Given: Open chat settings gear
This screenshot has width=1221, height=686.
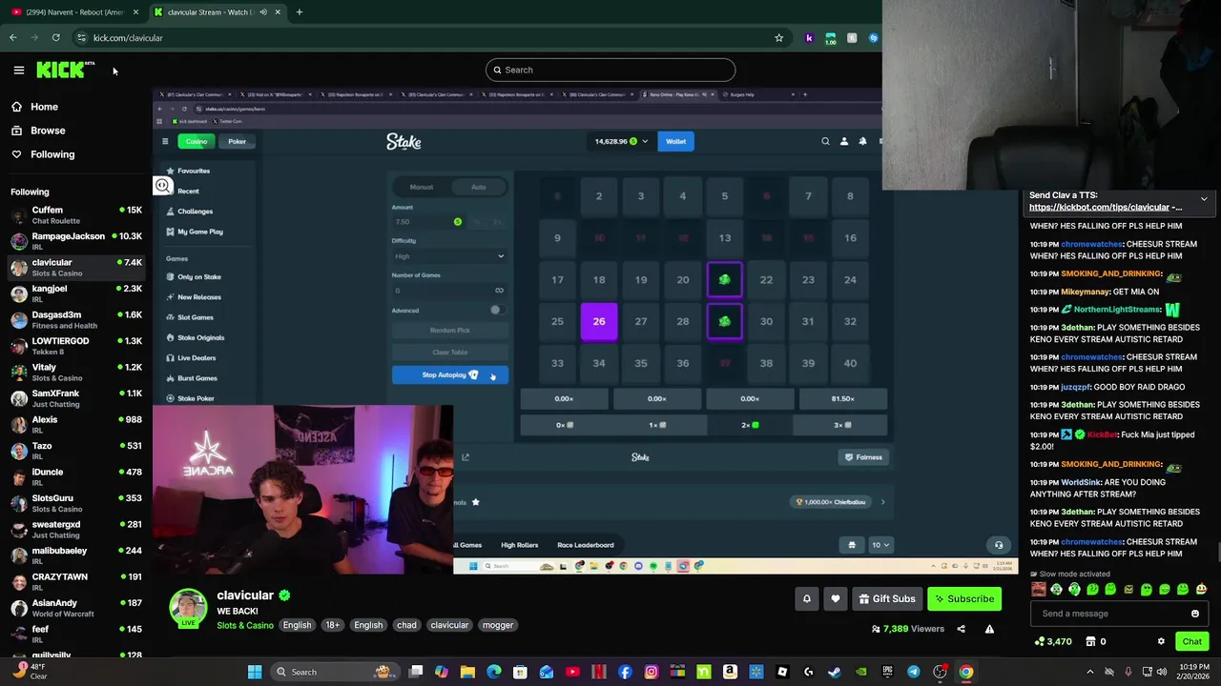Looking at the screenshot, I should click(x=1161, y=641).
